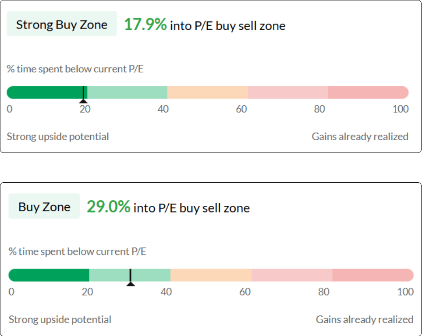Click the light pink segment of the 17.9% gauge
This screenshot has height=336, width=422.
pyautogui.click(x=287, y=92)
